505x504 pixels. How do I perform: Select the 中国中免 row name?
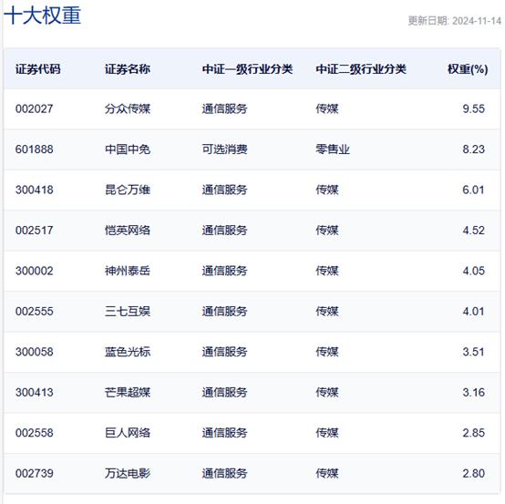pyautogui.click(x=128, y=149)
